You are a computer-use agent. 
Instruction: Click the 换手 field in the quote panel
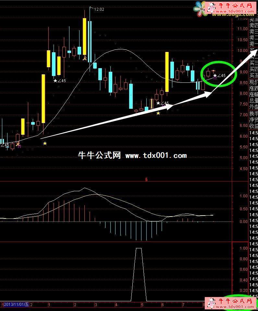(253, 114)
